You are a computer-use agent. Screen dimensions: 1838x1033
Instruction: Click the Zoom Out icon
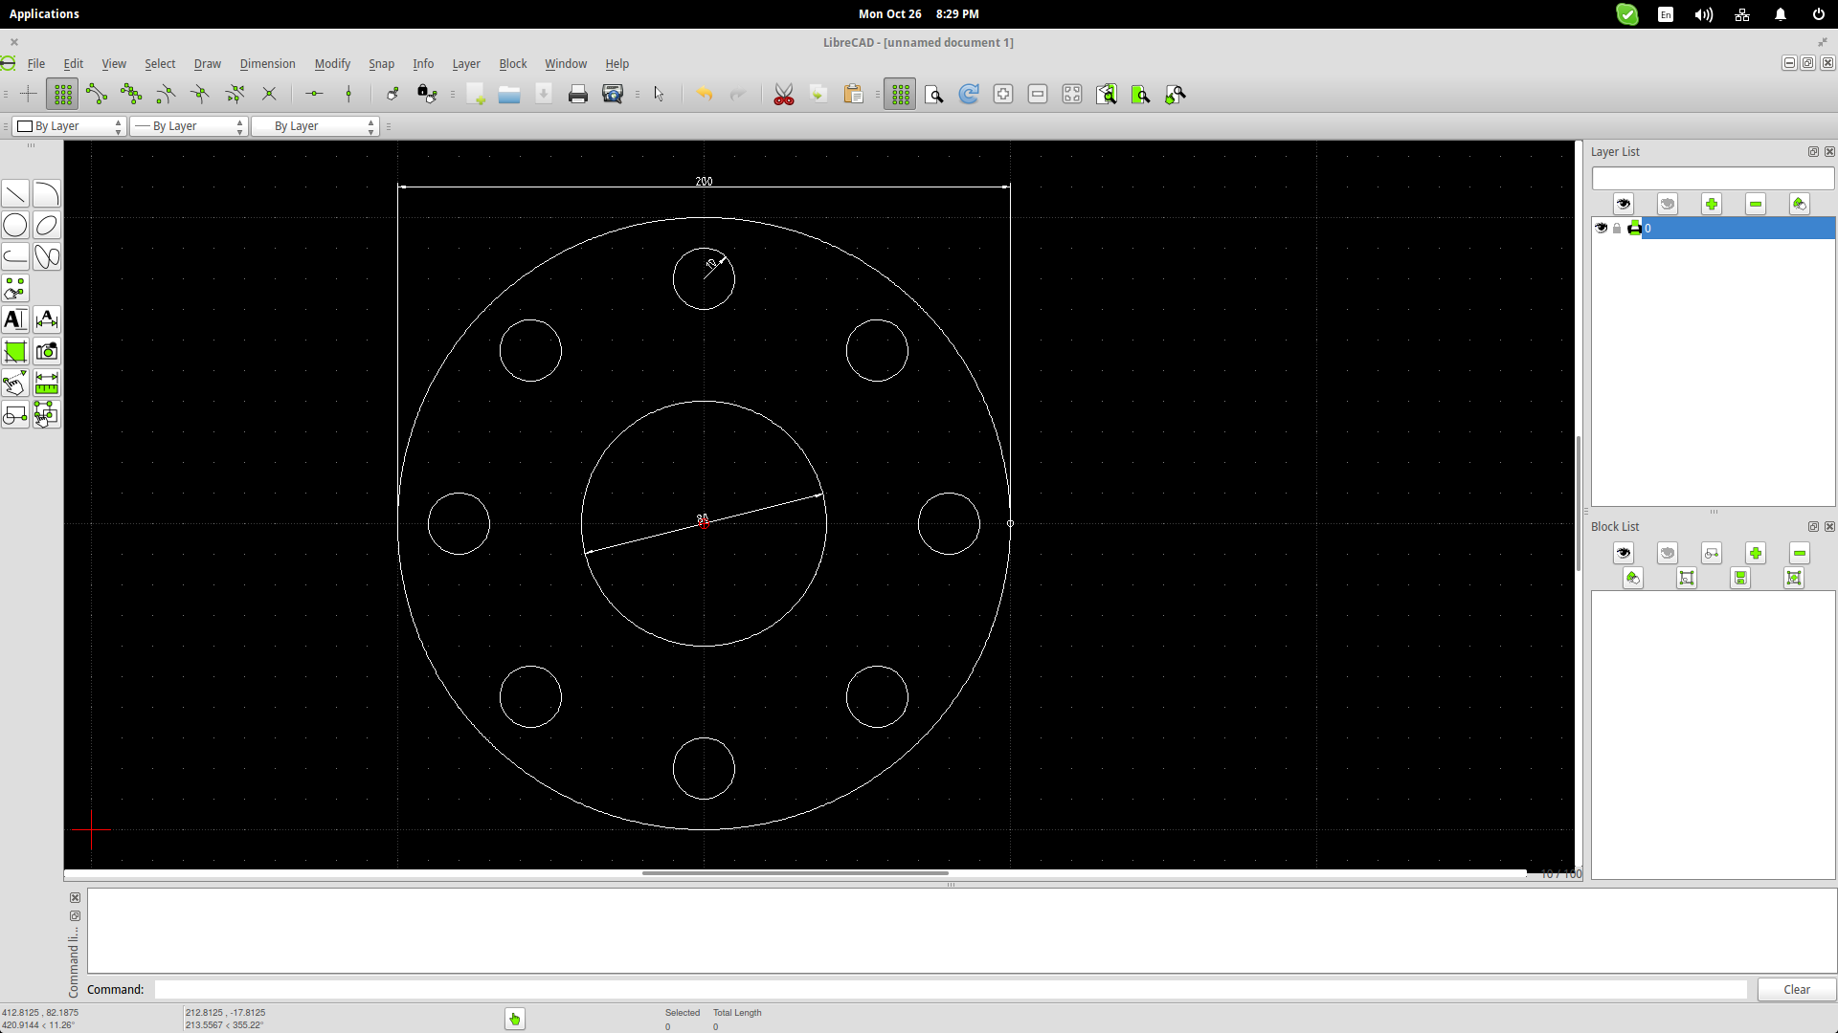pyautogui.click(x=1038, y=95)
